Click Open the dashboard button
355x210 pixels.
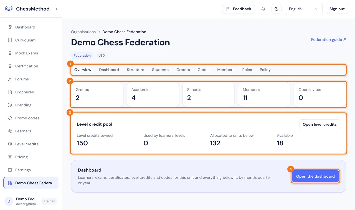point(315,176)
